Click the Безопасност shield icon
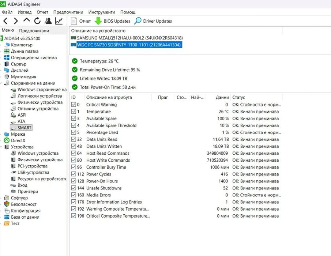The width and height of the screenshot is (331, 256). coord(7,204)
